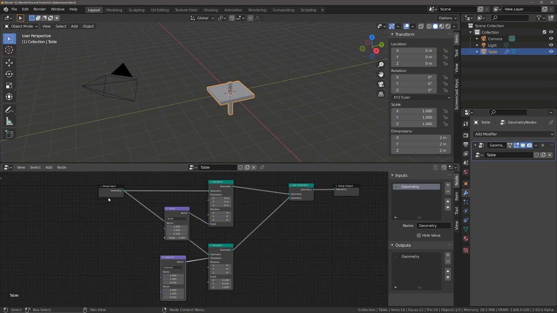Open the Render menu in the top bar

click(40, 10)
